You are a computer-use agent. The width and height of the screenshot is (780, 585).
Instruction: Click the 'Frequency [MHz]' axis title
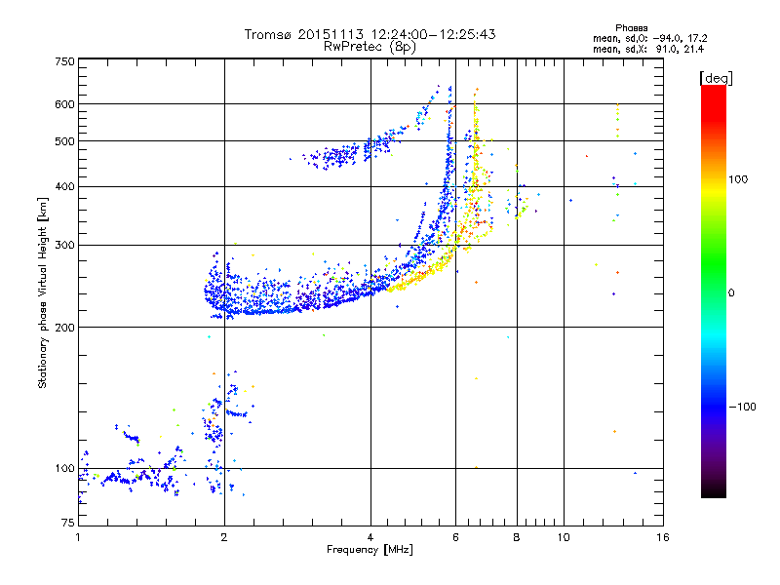point(370,550)
